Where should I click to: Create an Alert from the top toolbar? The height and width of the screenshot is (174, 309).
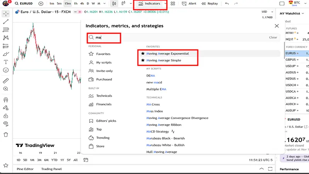pos(188,3)
